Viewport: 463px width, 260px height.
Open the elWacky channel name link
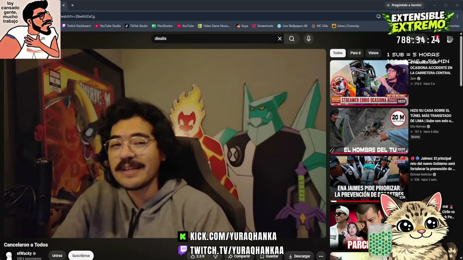click(24, 253)
